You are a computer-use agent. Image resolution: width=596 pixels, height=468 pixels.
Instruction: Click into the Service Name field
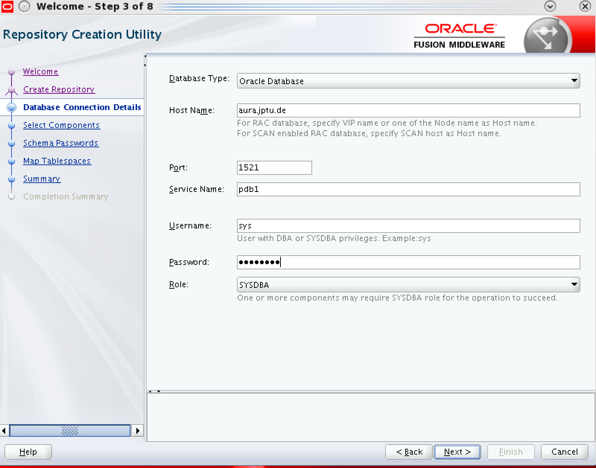click(408, 189)
